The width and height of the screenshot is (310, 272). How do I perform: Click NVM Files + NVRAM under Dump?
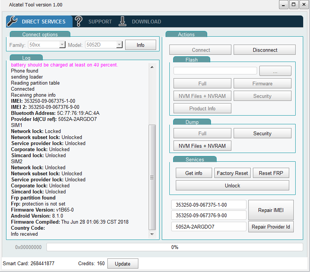tap(202, 145)
